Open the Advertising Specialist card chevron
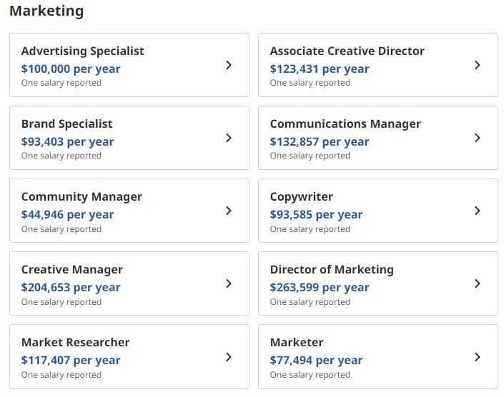 click(229, 65)
